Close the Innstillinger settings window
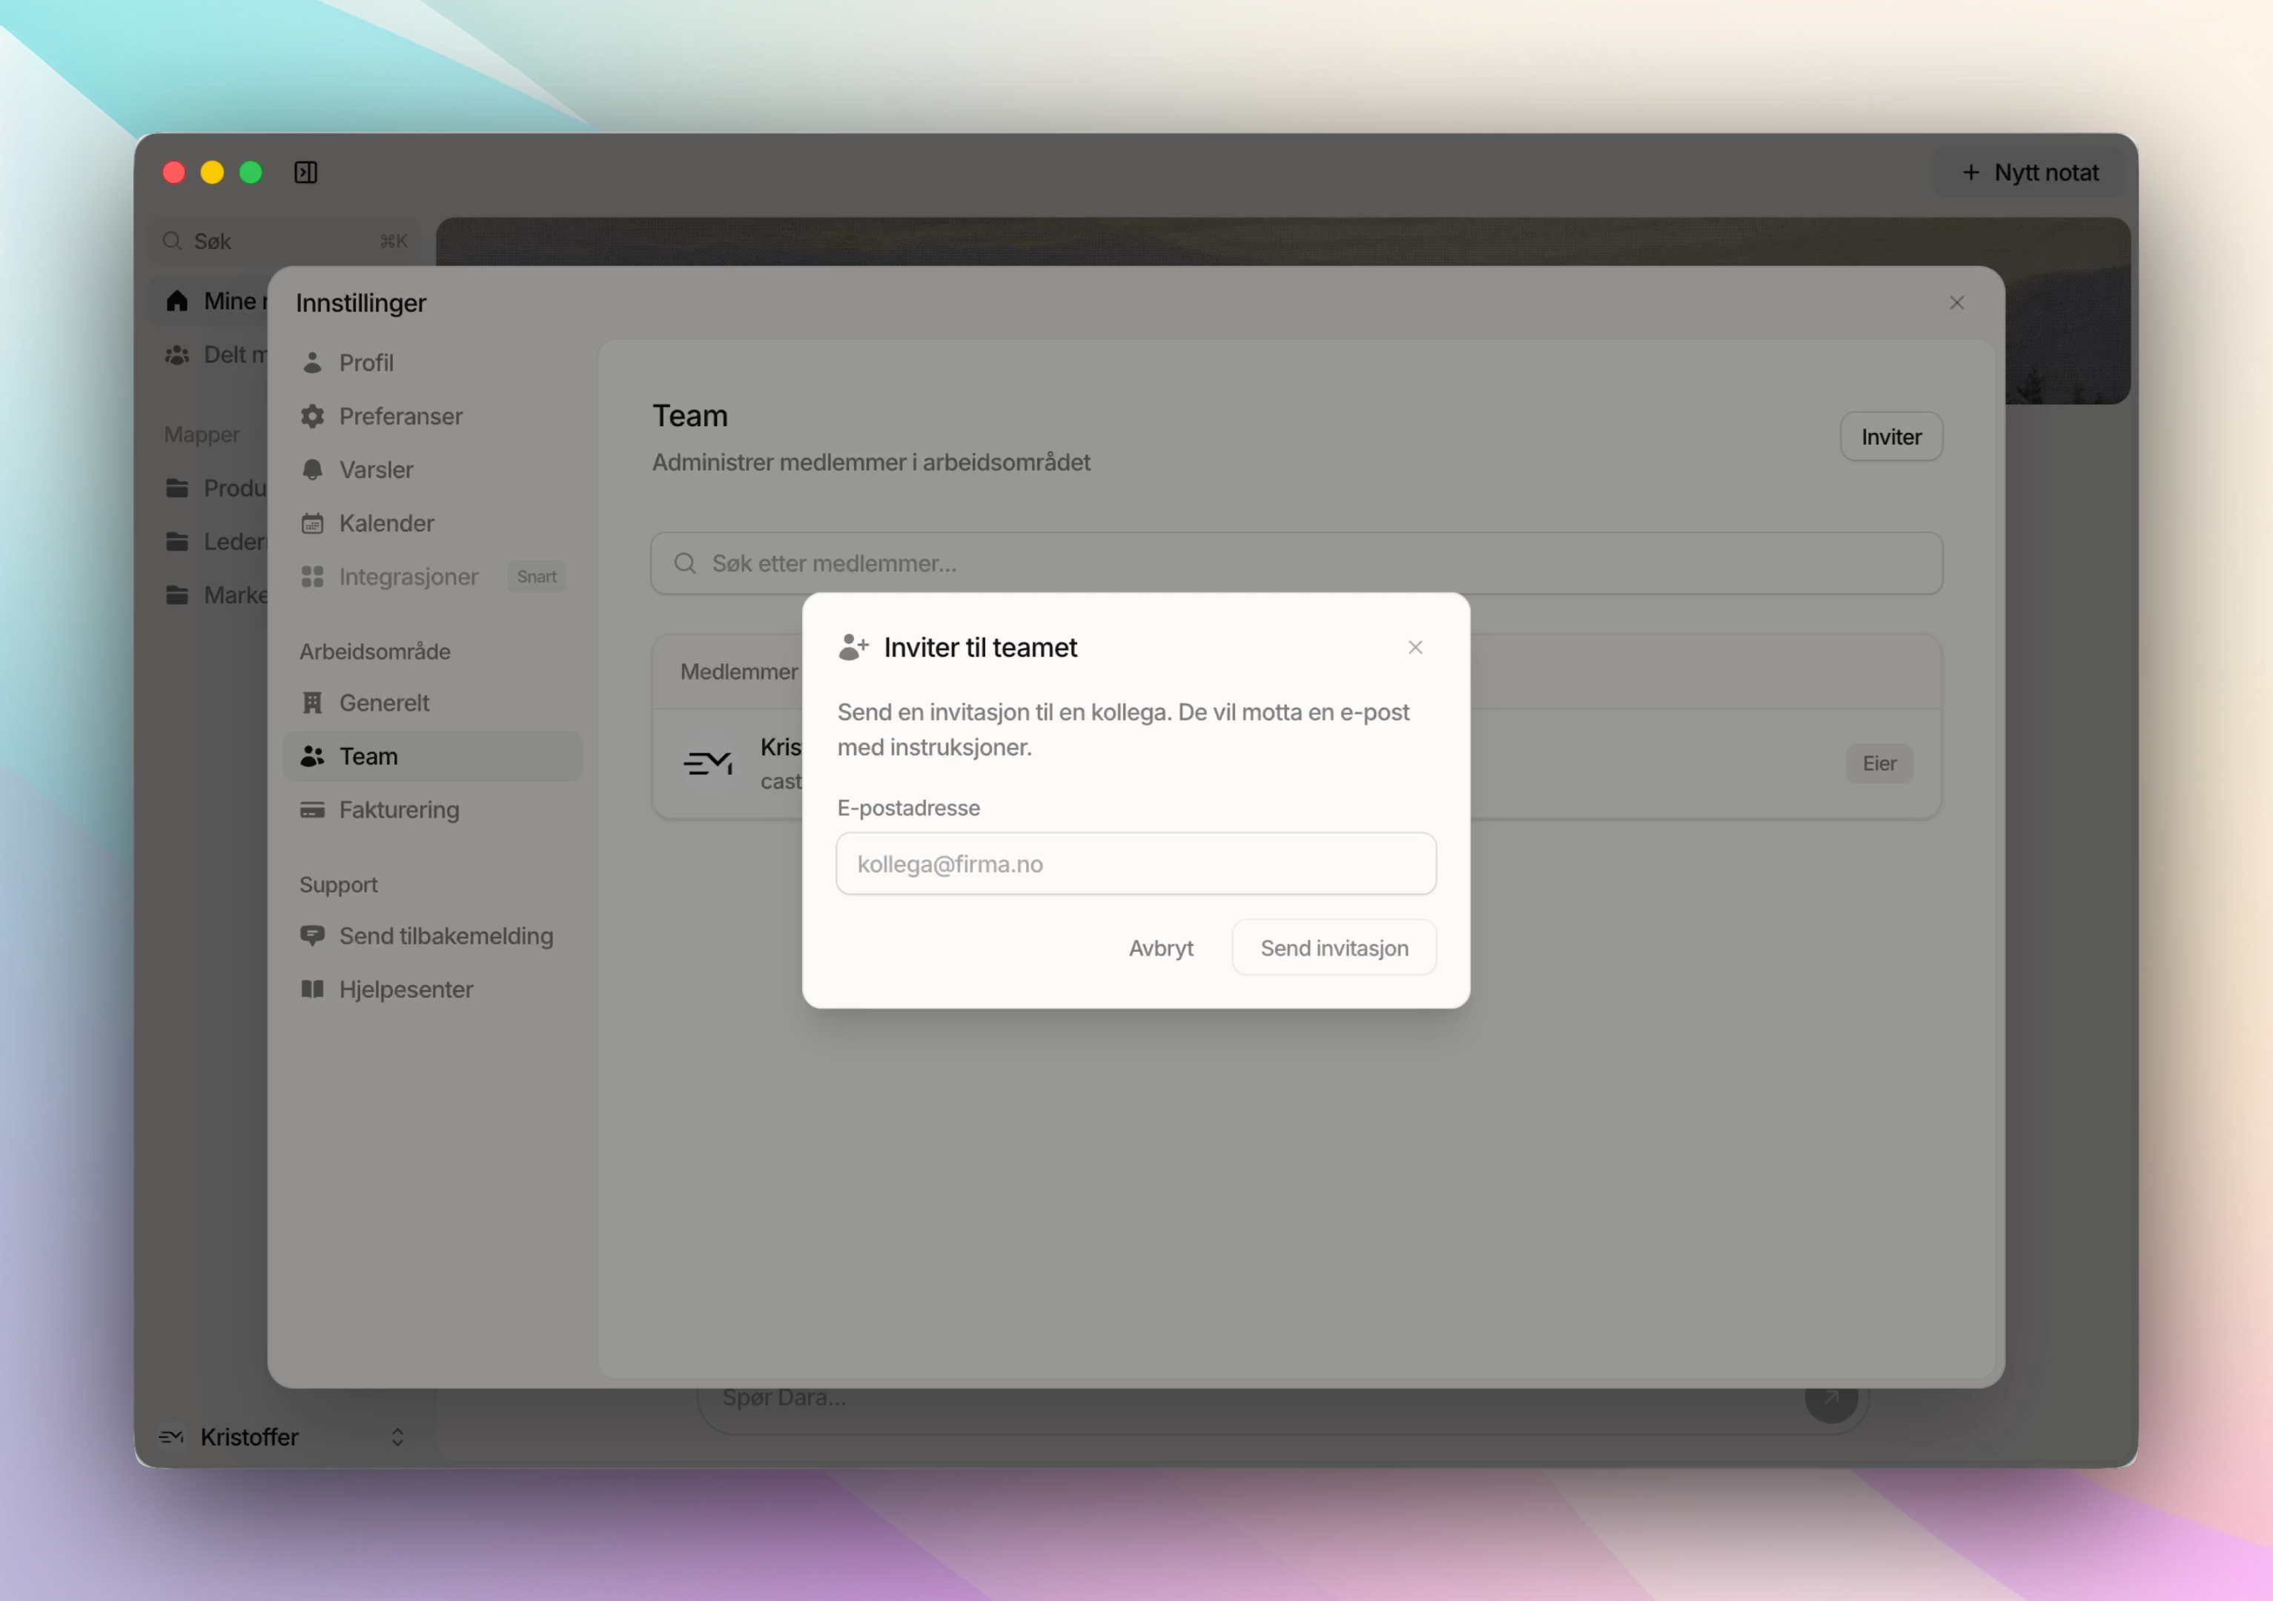Screen dimensions: 2273x1601 [1956, 303]
